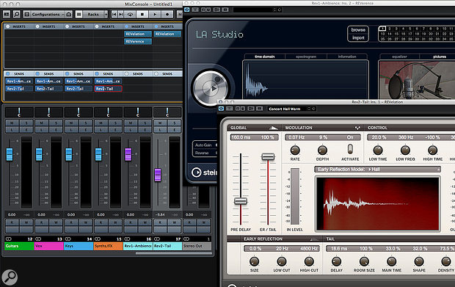Click the REVelation Modulation DEPTH knob
The image size is (455, 287).
[322, 150]
